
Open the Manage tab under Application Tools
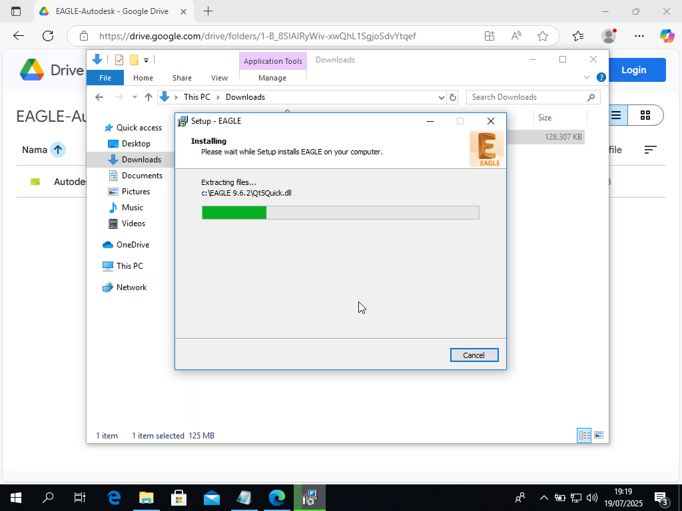pyautogui.click(x=272, y=78)
